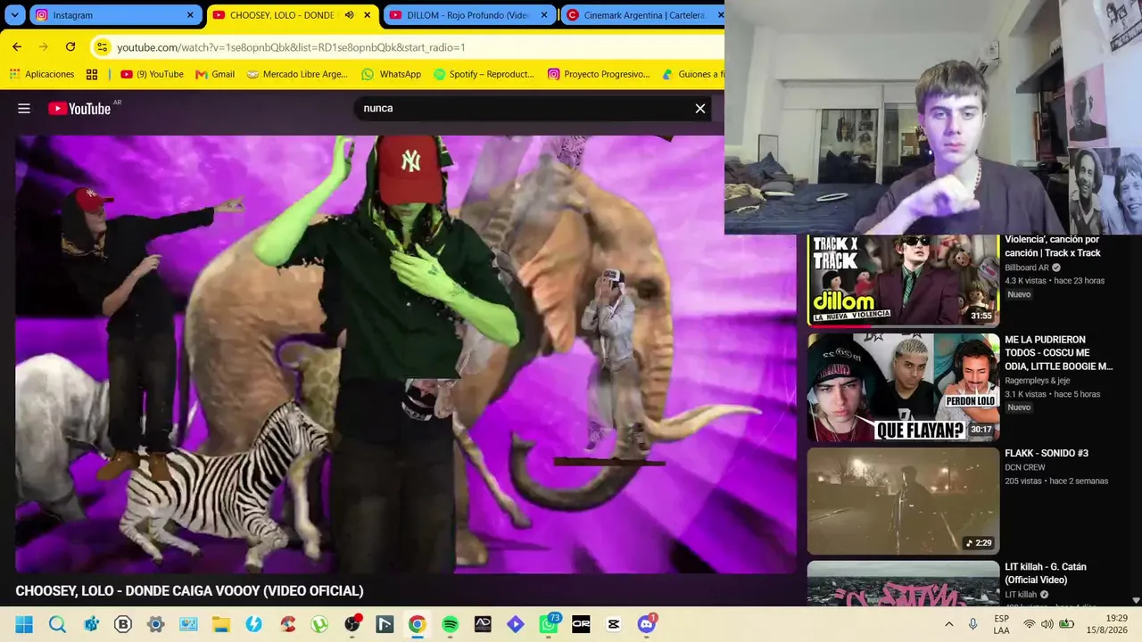This screenshot has width=1142, height=642.
Task: Open Spotify from the taskbar
Action: (450, 624)
